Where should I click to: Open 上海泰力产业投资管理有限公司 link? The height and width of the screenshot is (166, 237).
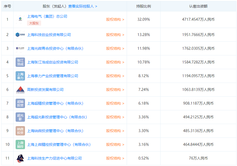[53, 76]
